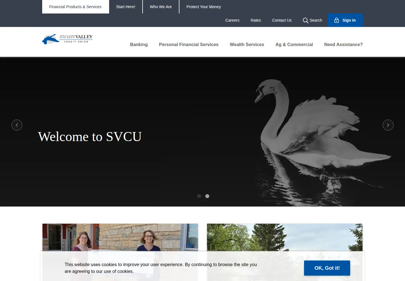The image size is (405, 281).
Task: Click the Welcome to SVCU heading
Action: (90, 137)
